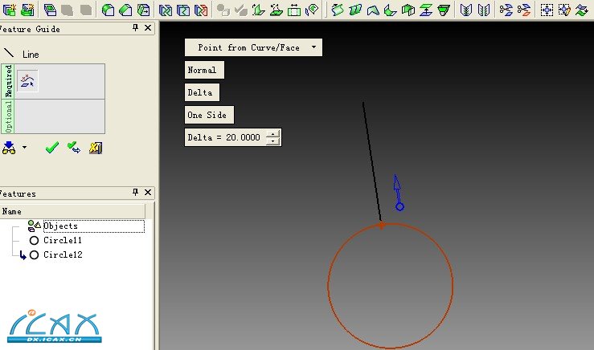Click the new extrude solid icon

(x=10, y=10)
